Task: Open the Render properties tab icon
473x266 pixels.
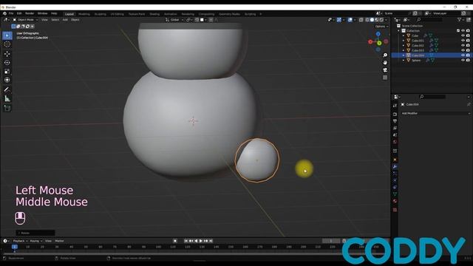Action: (395, 115)
